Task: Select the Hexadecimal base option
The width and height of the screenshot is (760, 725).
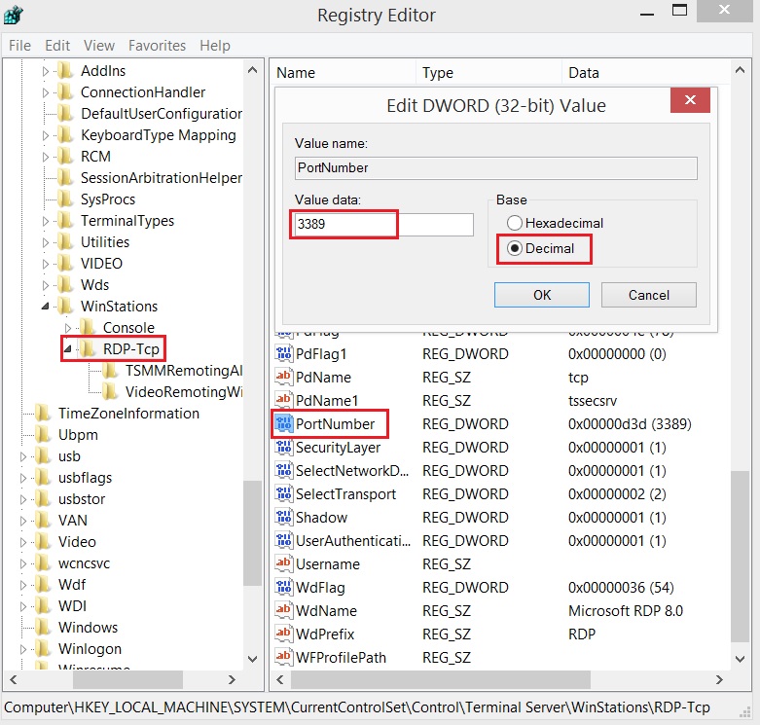Action: coord(515,223)
